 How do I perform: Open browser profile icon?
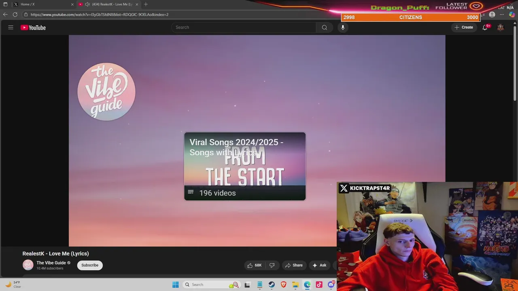point(492,15)
